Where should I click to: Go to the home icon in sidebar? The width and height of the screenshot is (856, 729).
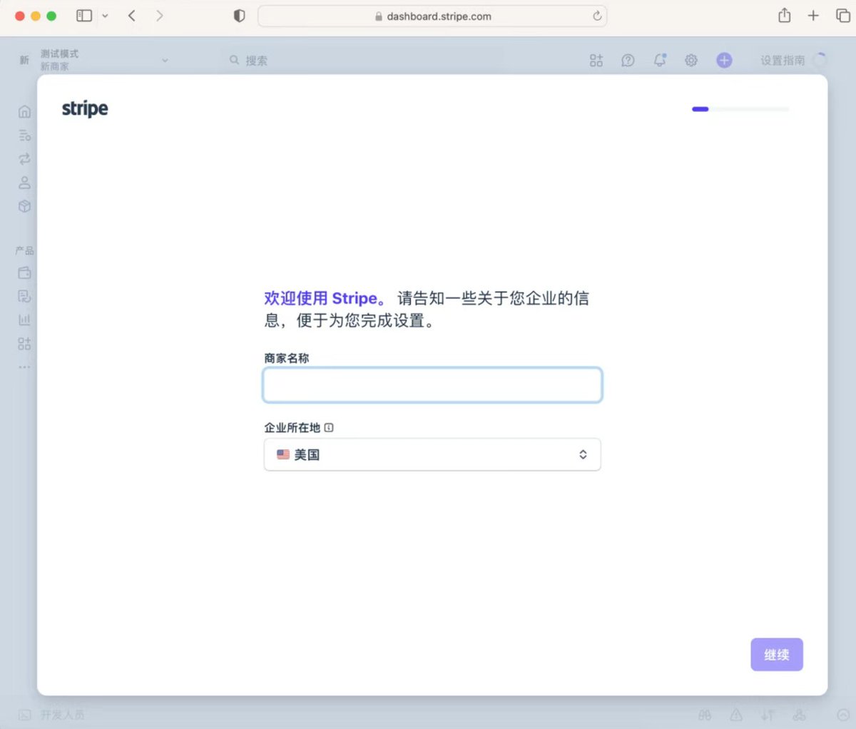(x=24, y=111)
